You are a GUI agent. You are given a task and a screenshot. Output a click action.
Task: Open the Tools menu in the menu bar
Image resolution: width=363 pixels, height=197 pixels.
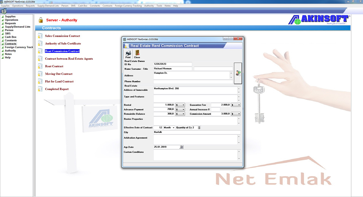pos(159,6)
